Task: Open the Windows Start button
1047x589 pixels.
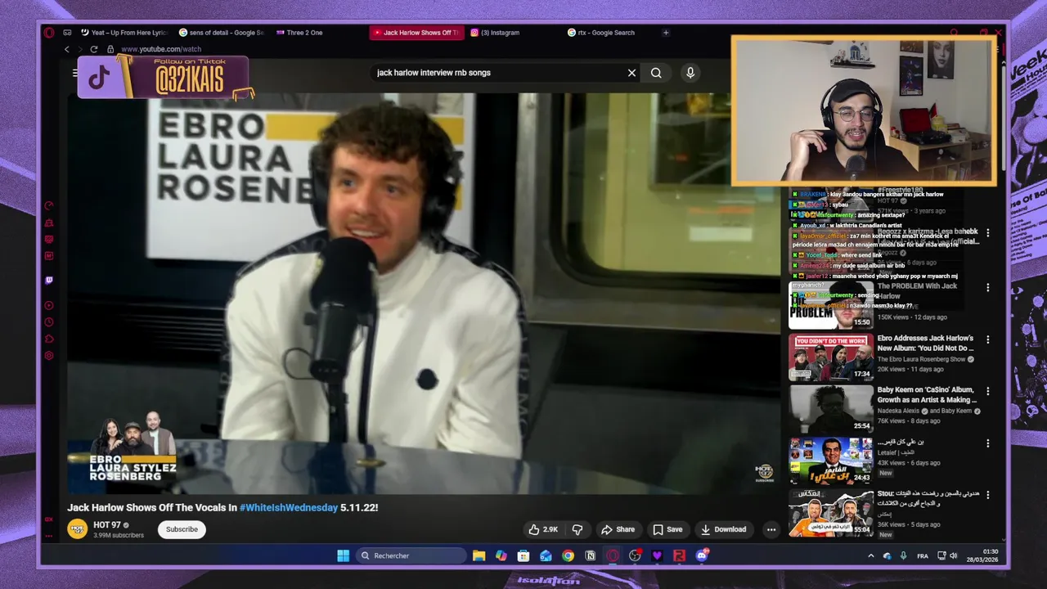Action: [x=344, y=555]
